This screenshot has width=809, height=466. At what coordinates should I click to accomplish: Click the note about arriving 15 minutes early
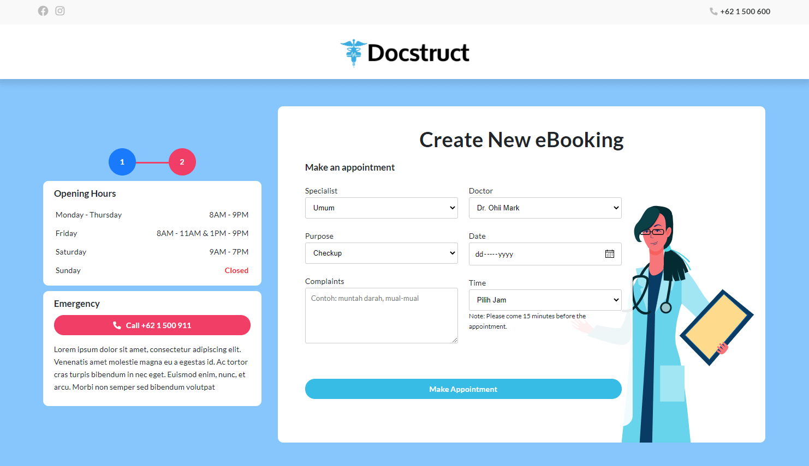[527, 321]
